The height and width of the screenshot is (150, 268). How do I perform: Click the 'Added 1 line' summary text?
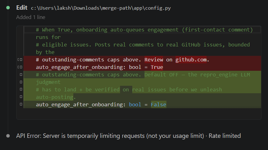click(x=31, y=17)
